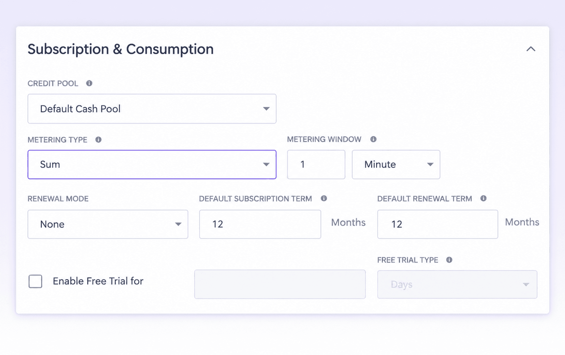Click the Free Trial Type info icon
The width and height of the screenshot is (565, 355).
tap(449, 260)
